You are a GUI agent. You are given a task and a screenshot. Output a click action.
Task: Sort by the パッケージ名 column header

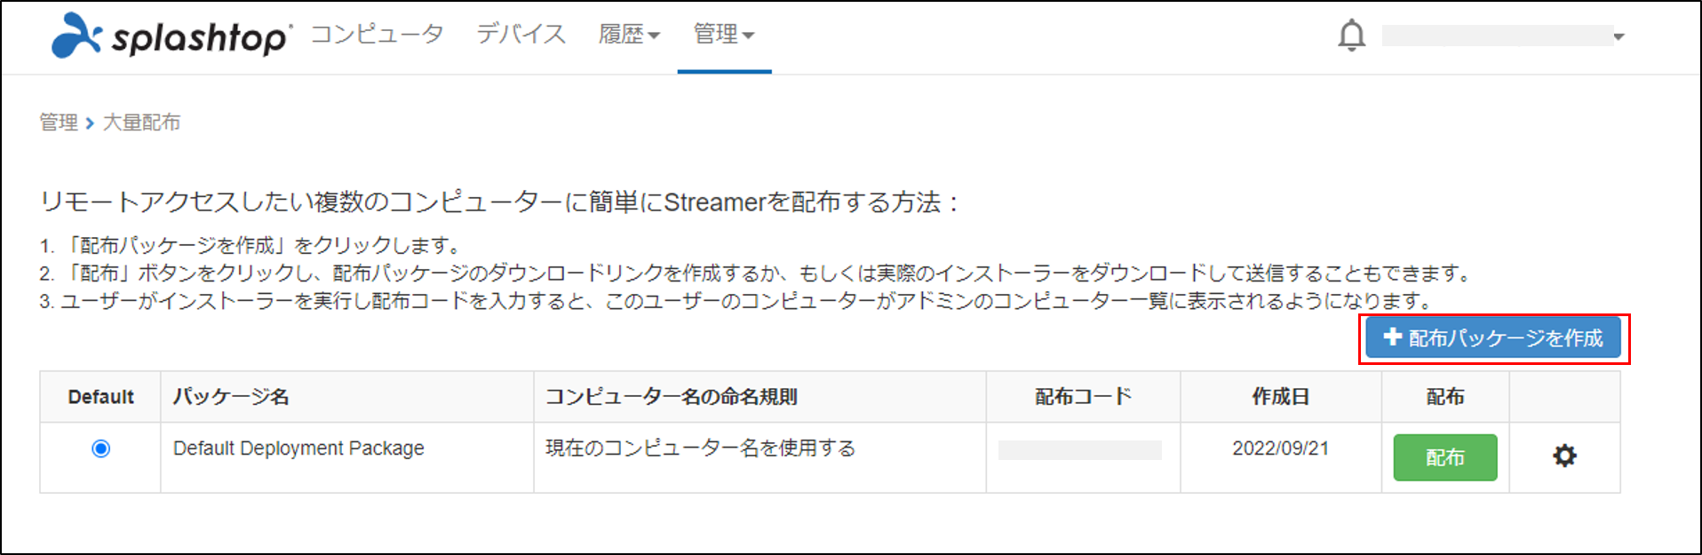click(231, 396)
